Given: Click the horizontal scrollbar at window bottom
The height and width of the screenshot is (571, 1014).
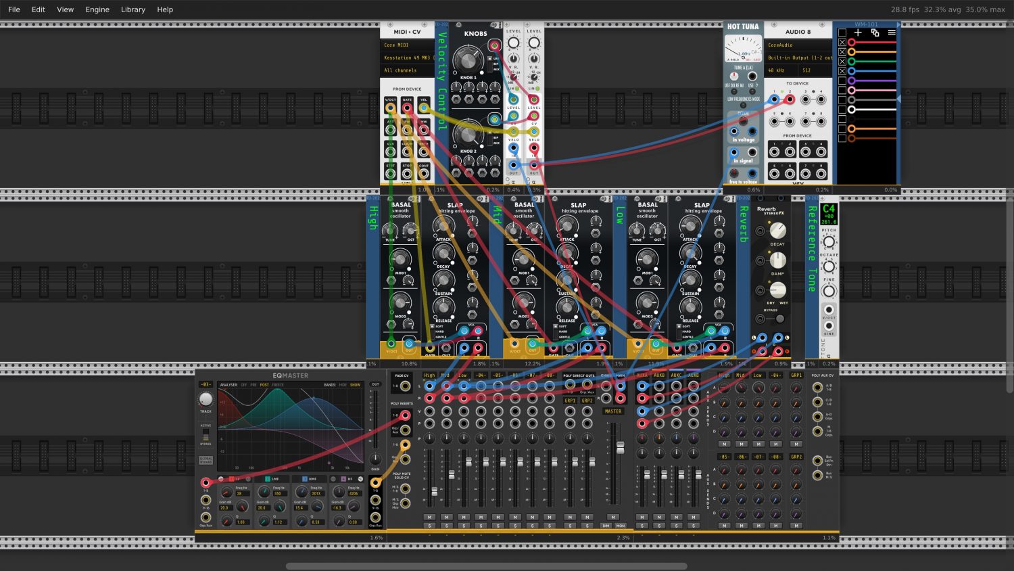Looking at the screenshot, I should tap(487, 566).
